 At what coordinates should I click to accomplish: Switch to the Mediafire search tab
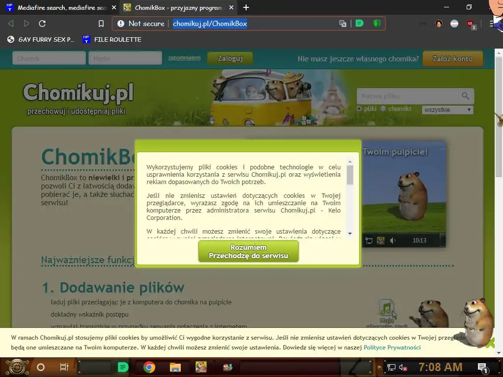click(x=61, y=7)
